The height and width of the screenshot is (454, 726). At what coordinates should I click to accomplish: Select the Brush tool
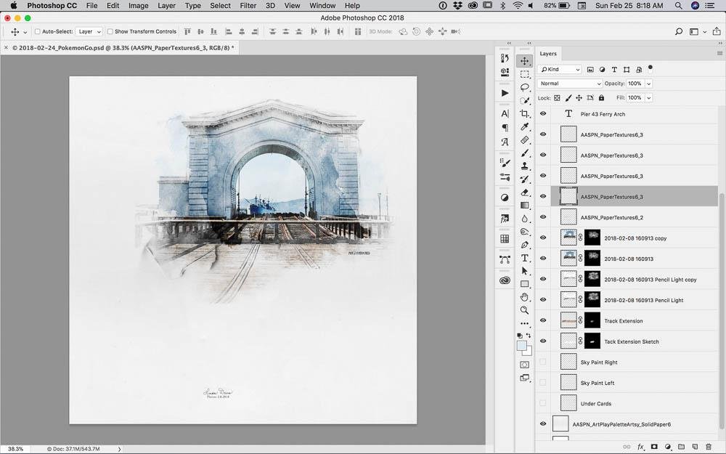point(525,153)
